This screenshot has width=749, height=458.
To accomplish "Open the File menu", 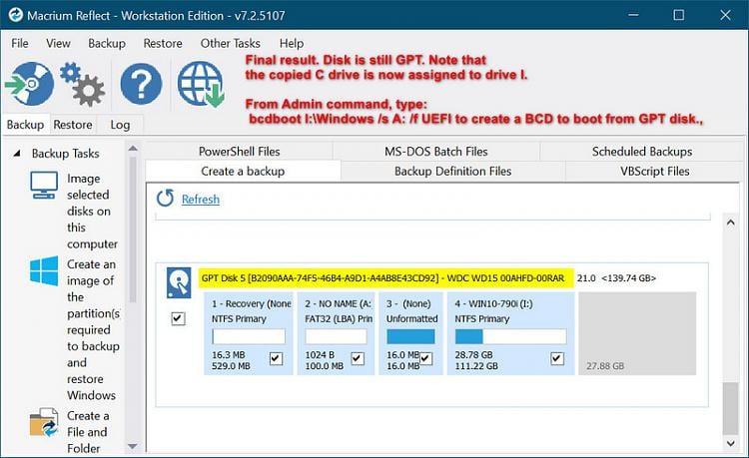I will 20,44.
